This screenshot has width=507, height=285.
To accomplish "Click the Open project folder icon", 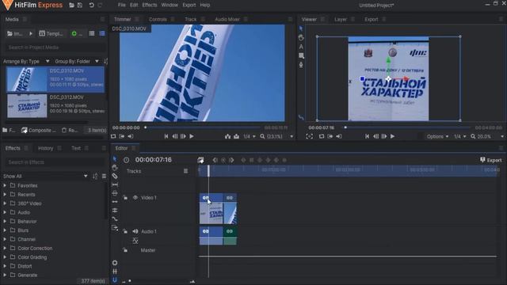I will point(72,6).
